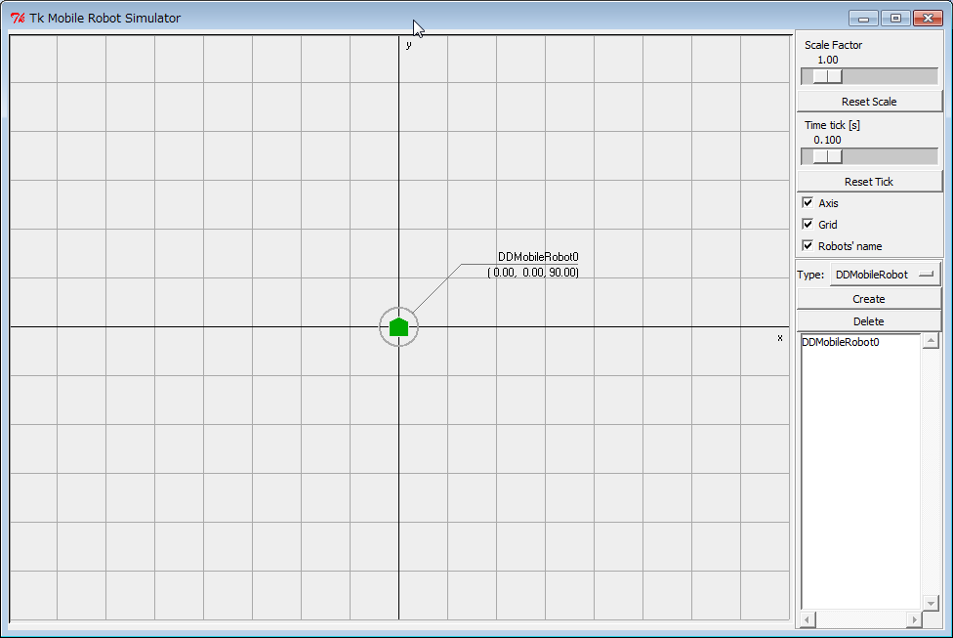
Task: Click the Time tick slider handle
Action: click(827, 156)
